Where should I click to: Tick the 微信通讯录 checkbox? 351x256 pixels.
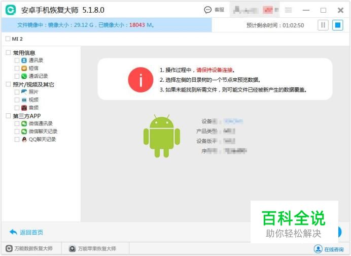(x=17, y=123)
